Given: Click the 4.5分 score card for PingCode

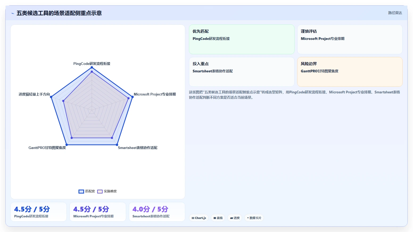Looking at the screenshot, I should (x=39, y=212).
